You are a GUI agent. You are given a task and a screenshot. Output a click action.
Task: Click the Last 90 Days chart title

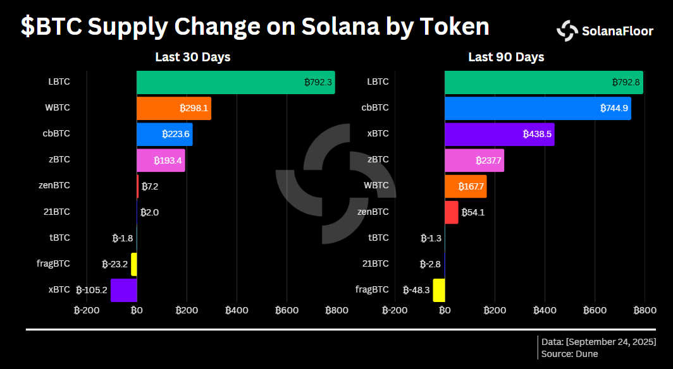tap(506, 57)
